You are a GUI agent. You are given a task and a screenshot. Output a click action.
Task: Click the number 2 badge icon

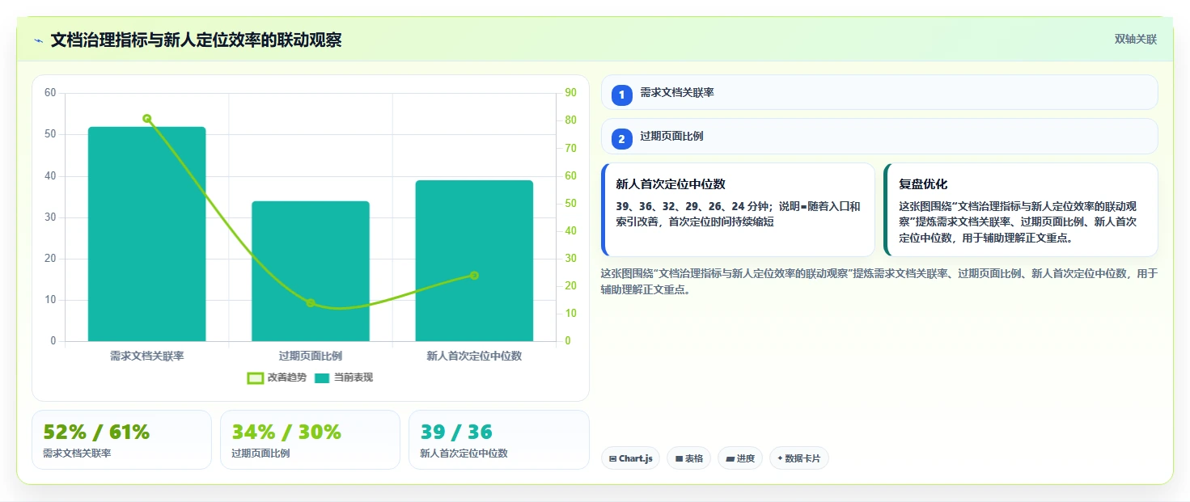click(x=622, y=139)
